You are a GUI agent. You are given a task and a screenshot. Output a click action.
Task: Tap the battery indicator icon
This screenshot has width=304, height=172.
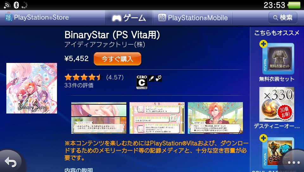coord(294,5)
